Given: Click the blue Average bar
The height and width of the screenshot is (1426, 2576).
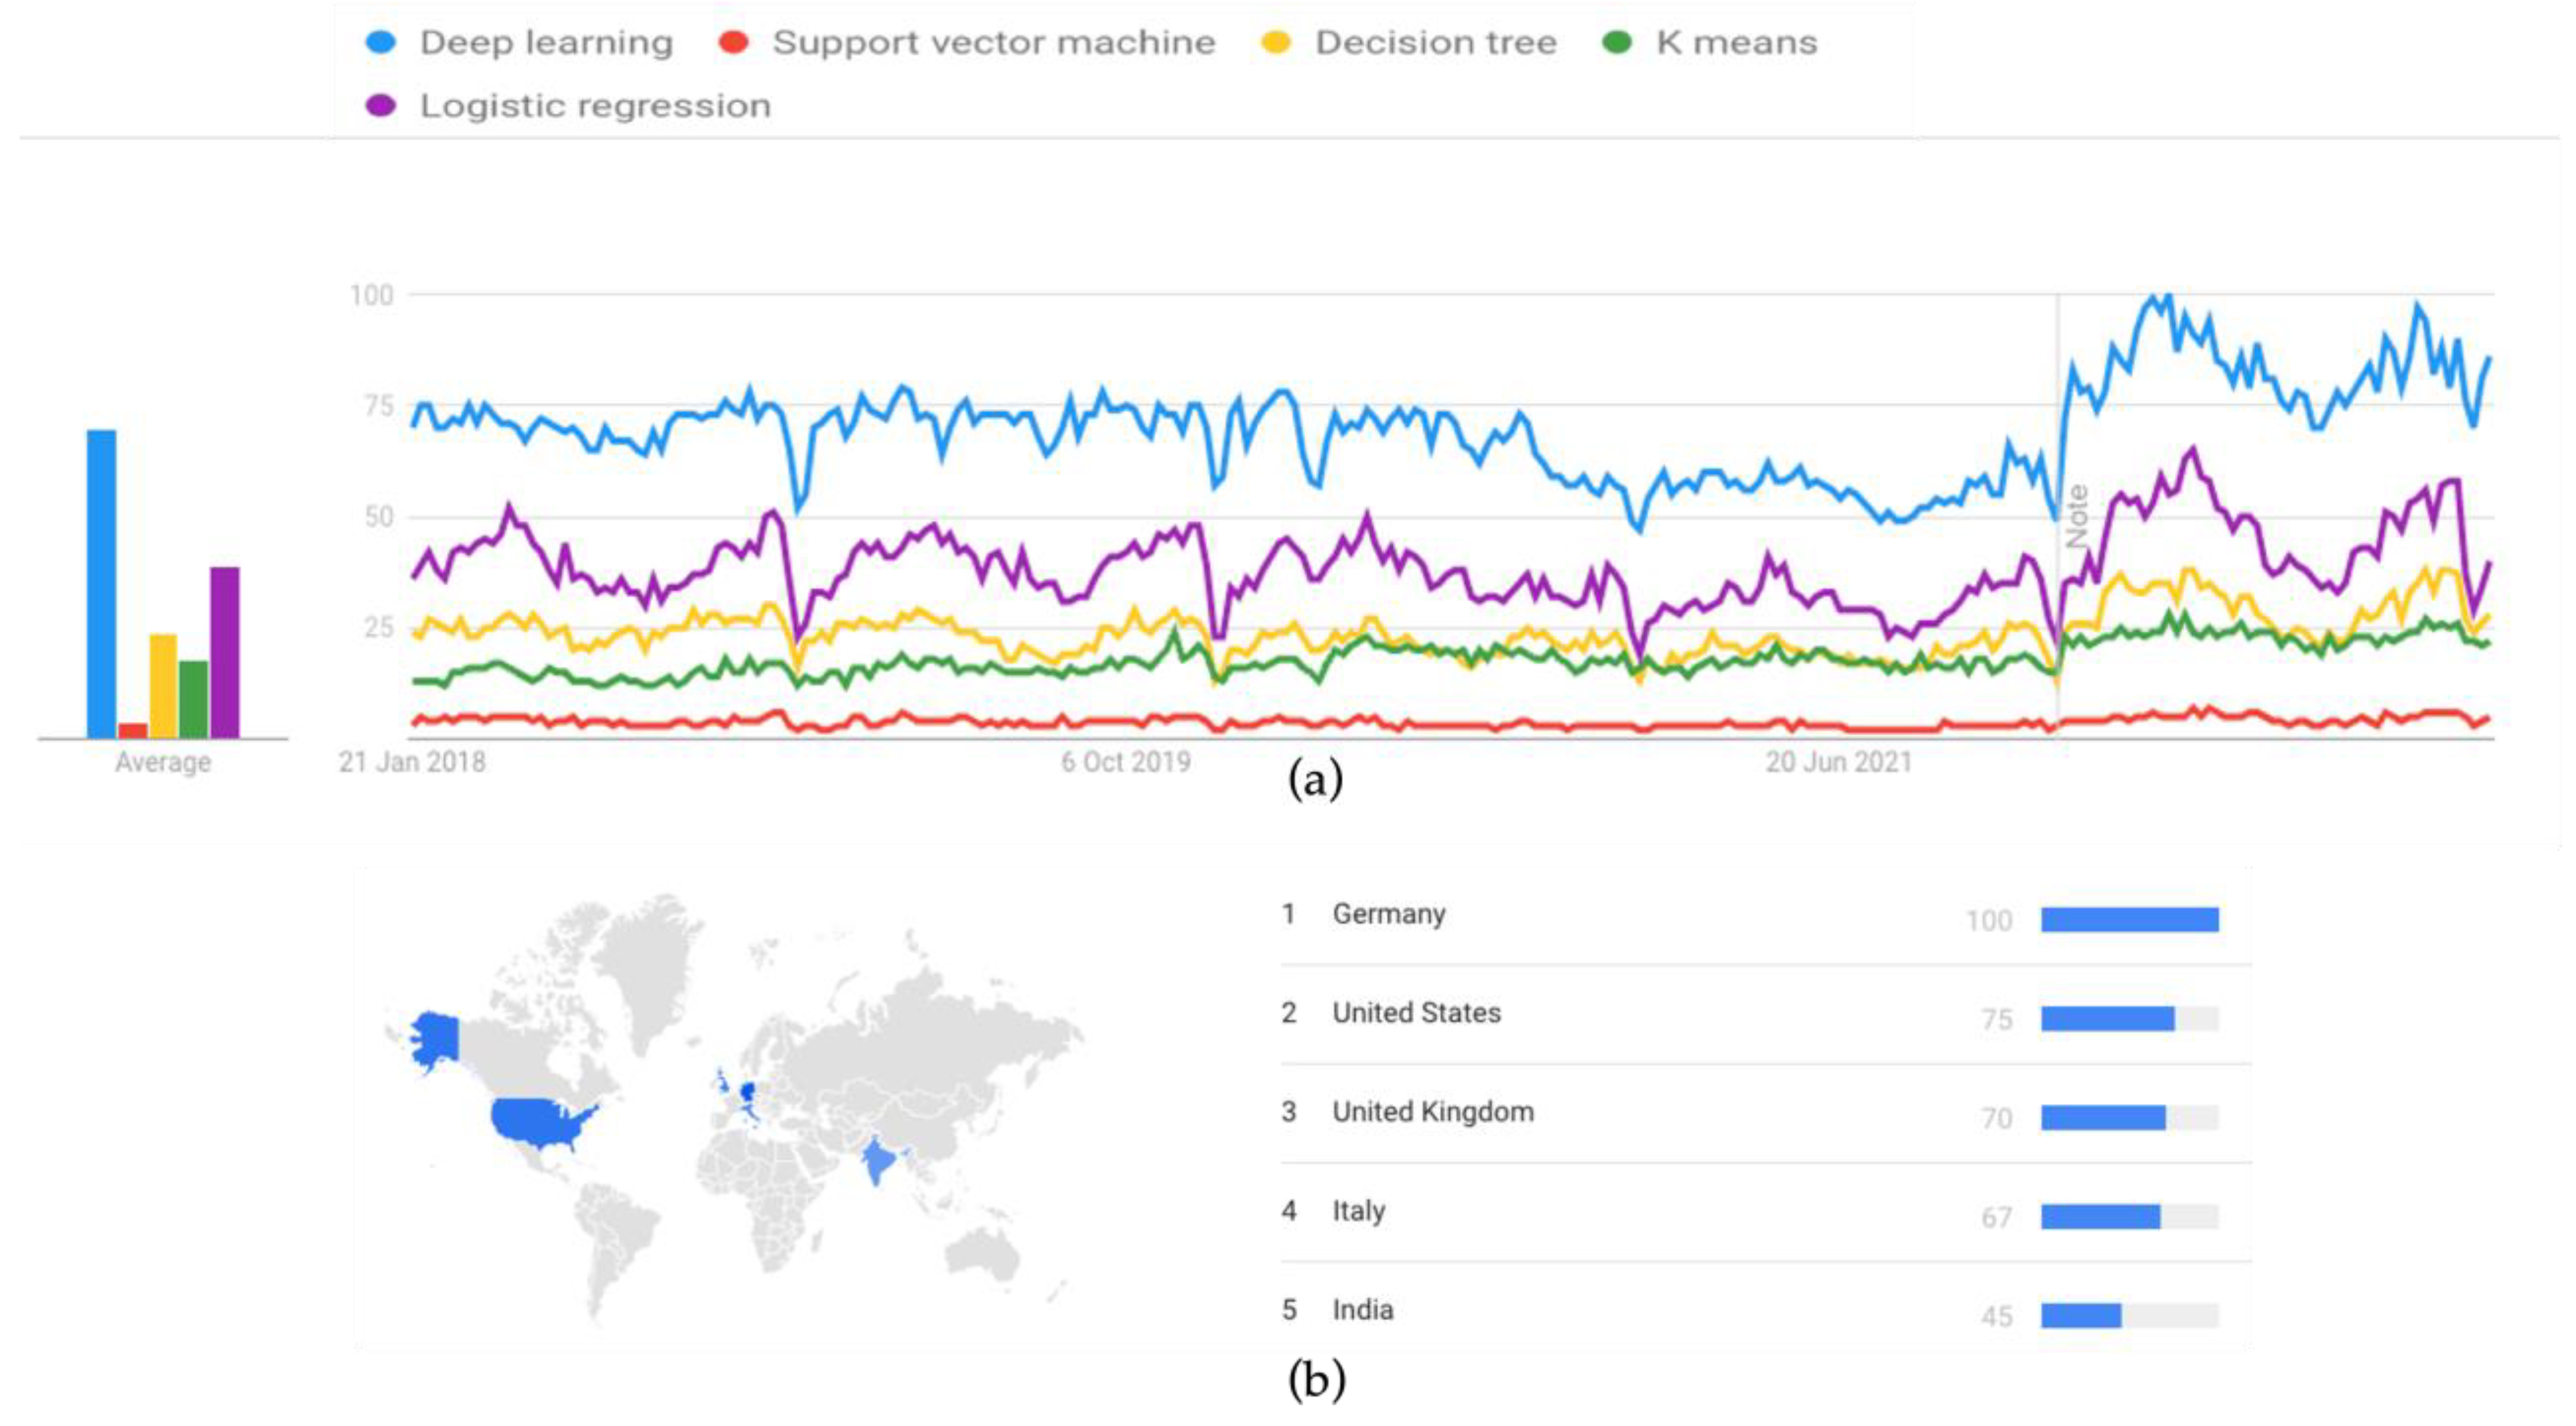Looking at the screenshot, I should [102, 584].
